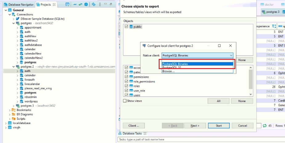Collapse all nodes using the Projects toolbar minus icon
Screen dimensions: 285x143
[75, 5]
